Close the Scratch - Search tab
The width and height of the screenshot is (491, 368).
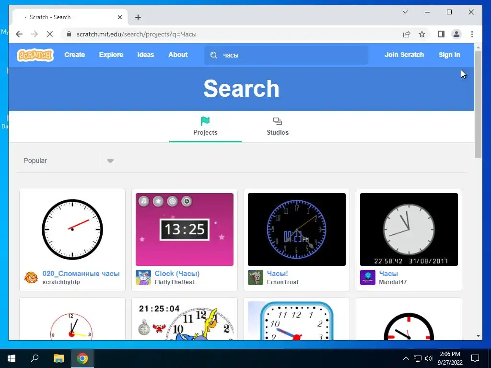[119, 17]
